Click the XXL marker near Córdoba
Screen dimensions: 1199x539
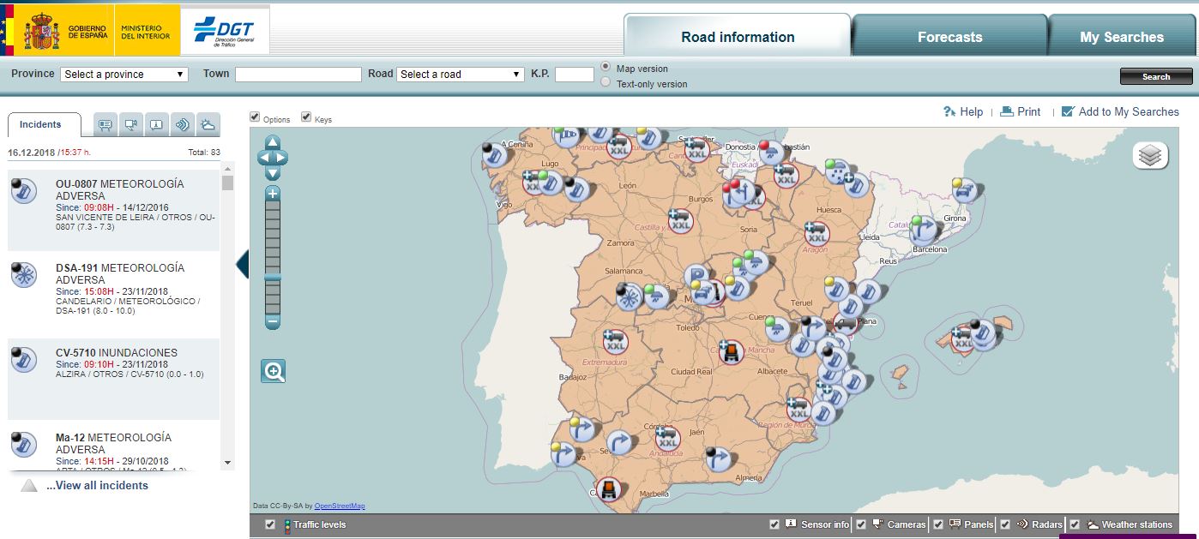[666, 438]
